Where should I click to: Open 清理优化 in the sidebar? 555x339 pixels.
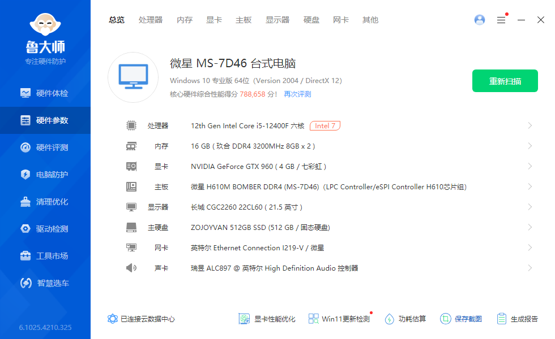(45, 202)
